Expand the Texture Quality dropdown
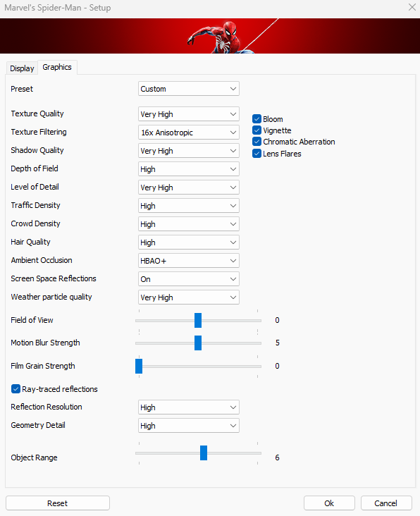 pyautogui.click(x=189, y=114)
